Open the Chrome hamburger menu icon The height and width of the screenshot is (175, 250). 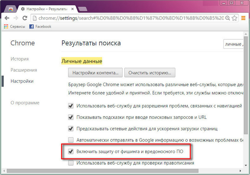[x=243, y=18]
